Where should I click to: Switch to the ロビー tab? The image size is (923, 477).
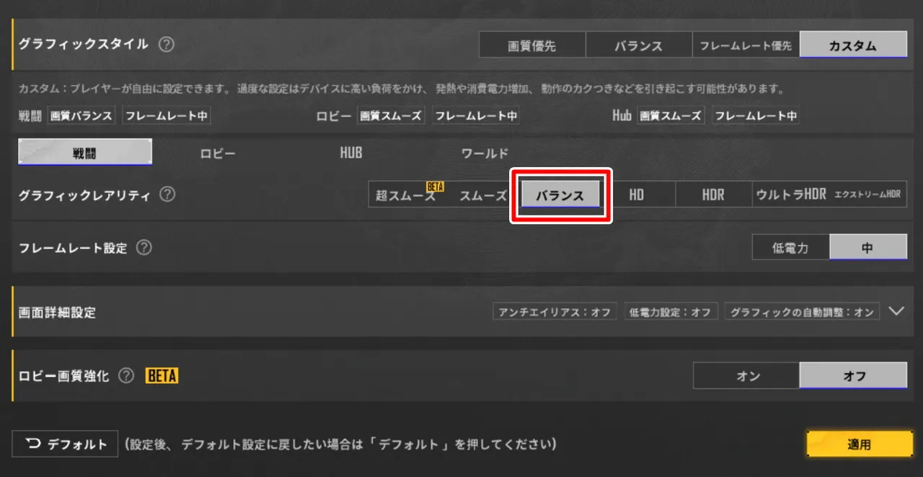coord(218,153)
